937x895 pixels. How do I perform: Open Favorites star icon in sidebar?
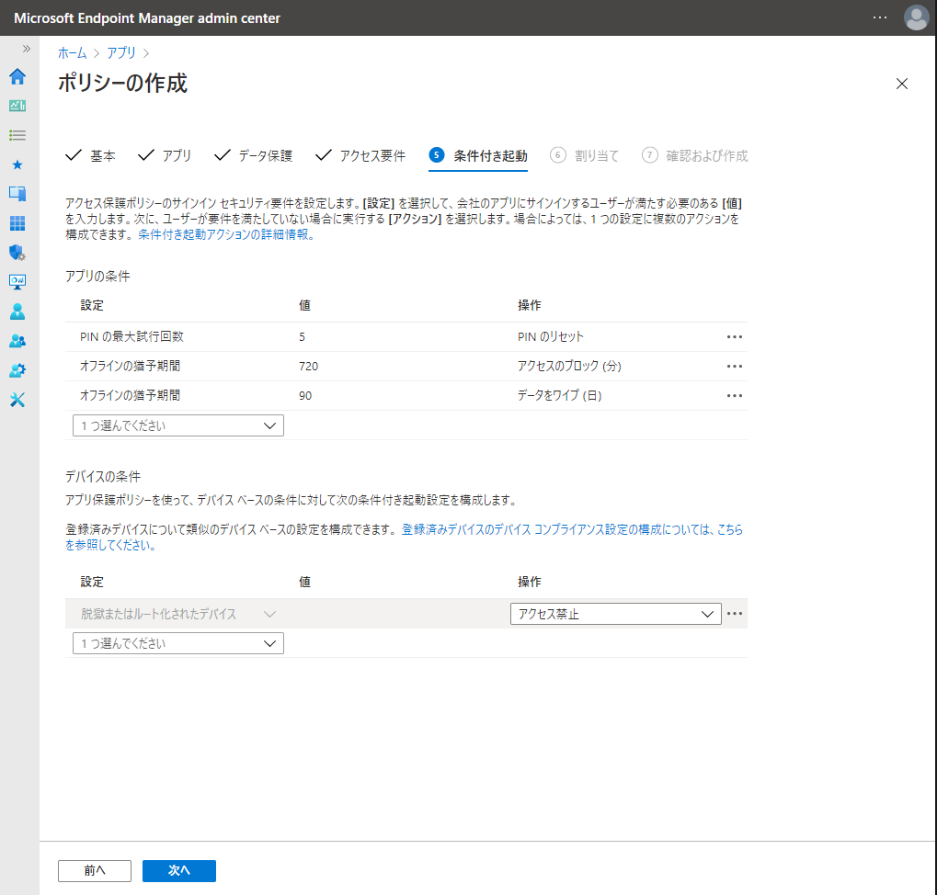pyautogui.click(x=17, y=164)
